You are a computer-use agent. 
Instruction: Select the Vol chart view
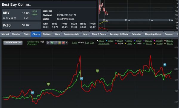pyautogui.click(x=42, y=42)
